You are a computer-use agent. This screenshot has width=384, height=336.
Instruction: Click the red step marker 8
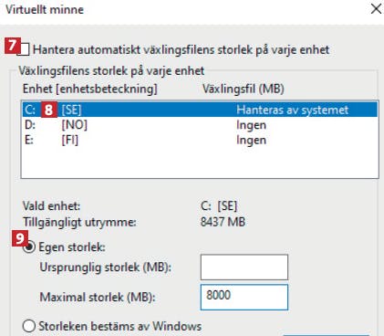click(x=49, y=110)
